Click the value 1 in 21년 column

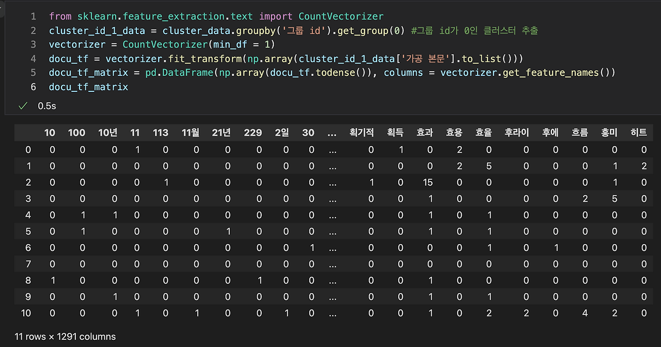coord(228,231)
